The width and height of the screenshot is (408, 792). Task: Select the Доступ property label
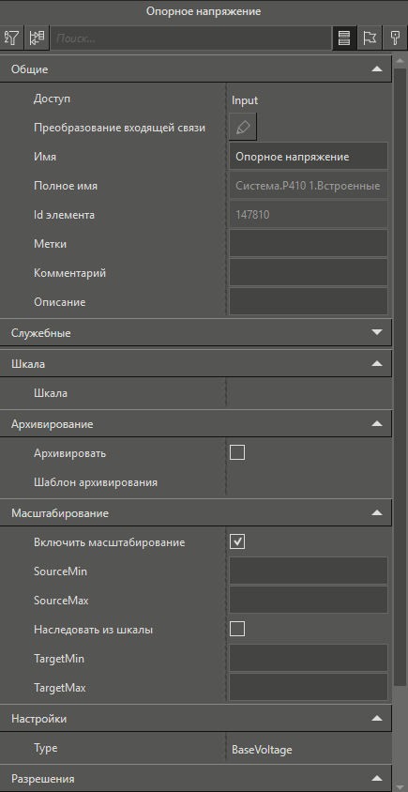[x=52, y=99]
